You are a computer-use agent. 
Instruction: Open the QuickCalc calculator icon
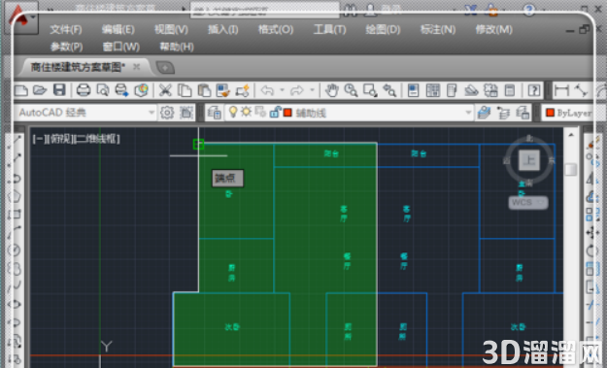point(510,90)
